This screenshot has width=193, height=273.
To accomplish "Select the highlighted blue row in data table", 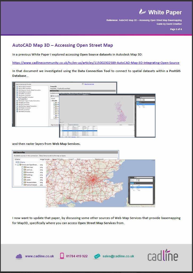I will [x=79, y=131].
